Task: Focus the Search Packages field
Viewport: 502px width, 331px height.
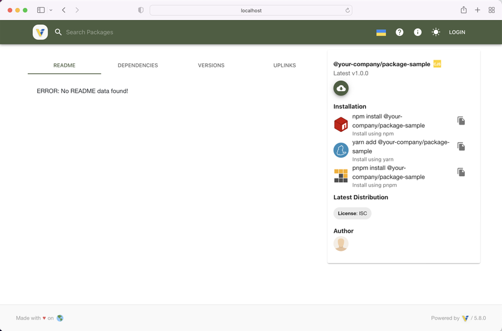Action: (x=89, y=32)
